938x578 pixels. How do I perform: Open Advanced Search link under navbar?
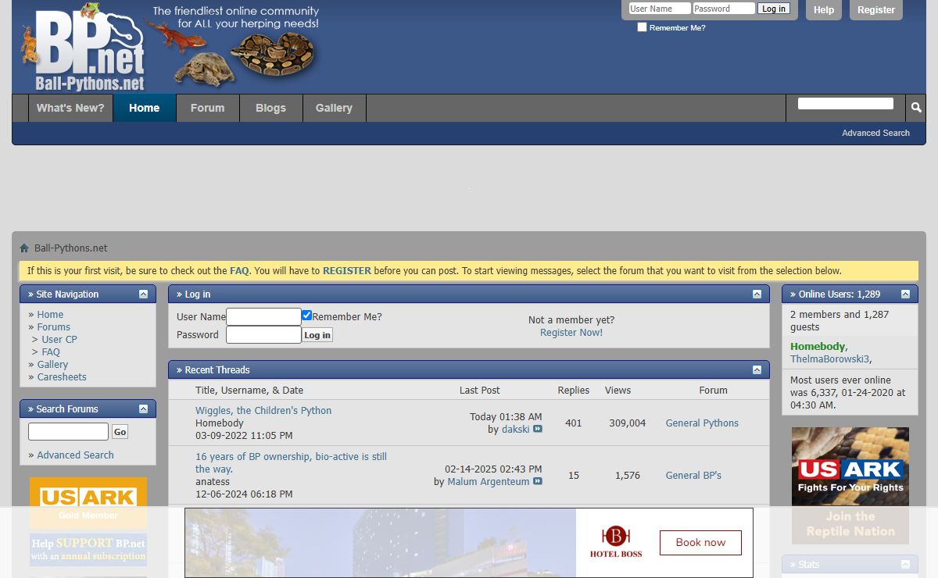pos(875,133)
